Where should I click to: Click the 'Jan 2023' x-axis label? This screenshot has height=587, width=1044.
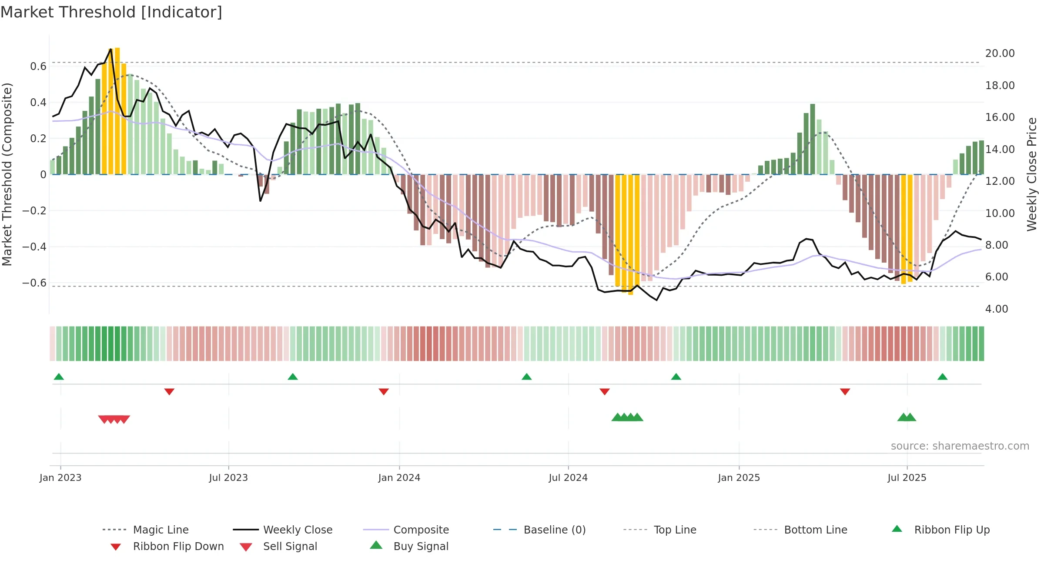pos(60,477)
